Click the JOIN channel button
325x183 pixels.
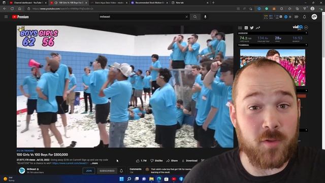(x=89, y=171)
